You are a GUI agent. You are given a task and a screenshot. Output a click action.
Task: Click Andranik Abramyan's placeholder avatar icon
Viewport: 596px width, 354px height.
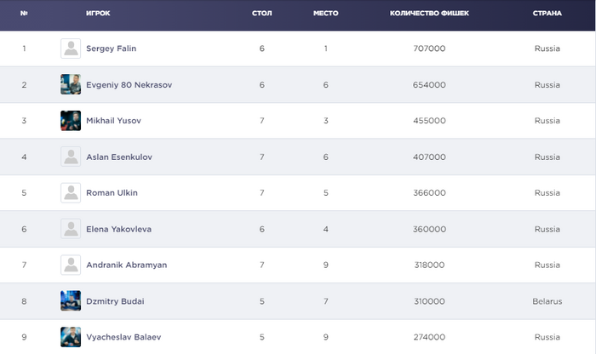(x=71, y=265)
